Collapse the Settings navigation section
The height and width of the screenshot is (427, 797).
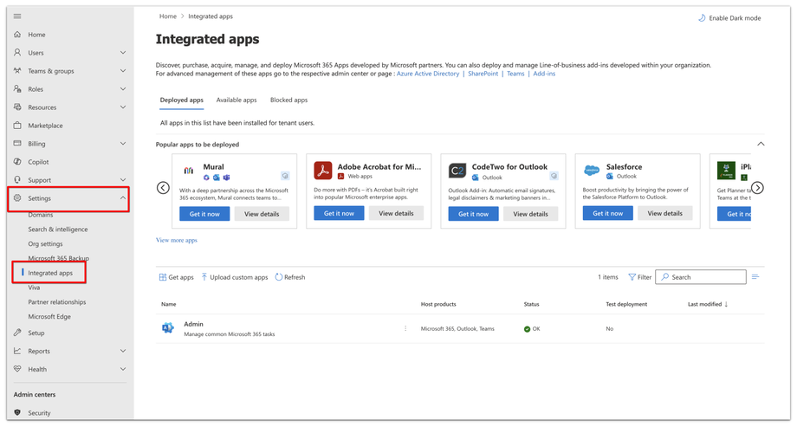[x=122, y=198]
